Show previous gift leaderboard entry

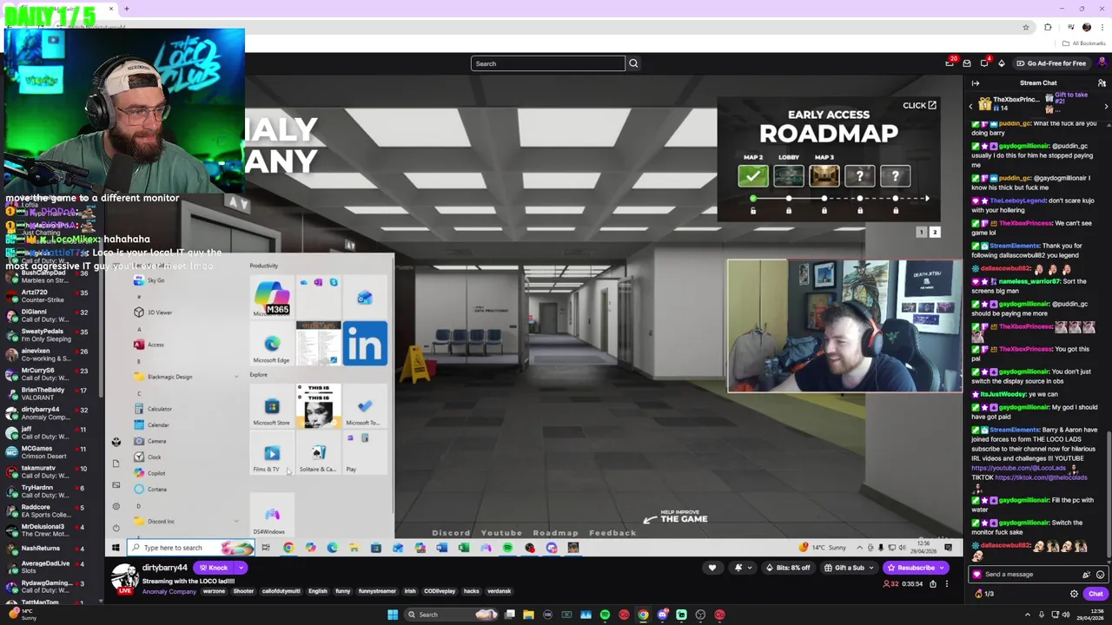970,106
